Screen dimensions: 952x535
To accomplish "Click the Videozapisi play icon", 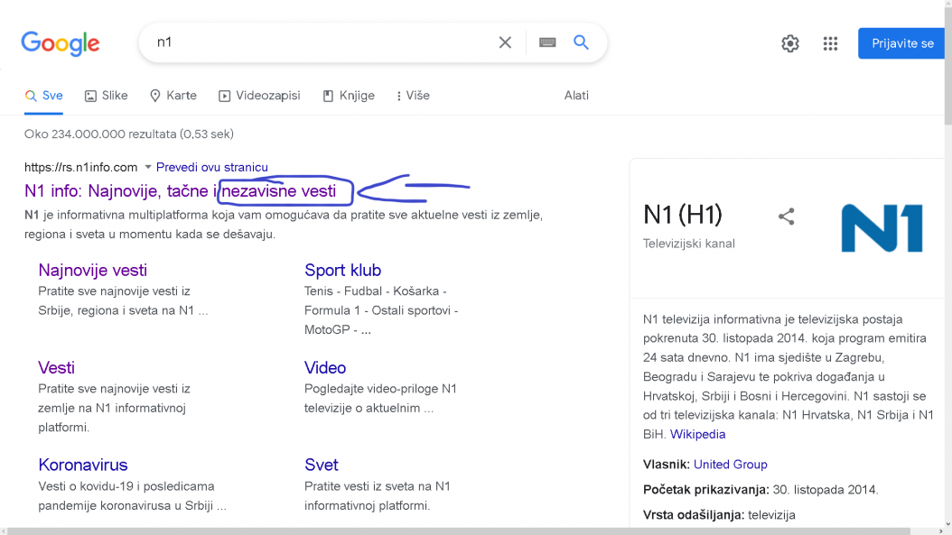I will coord(225,96).
